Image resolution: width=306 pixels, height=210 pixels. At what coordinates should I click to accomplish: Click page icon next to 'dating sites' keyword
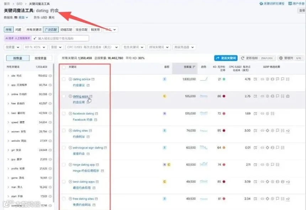click(x=90, y=130)
